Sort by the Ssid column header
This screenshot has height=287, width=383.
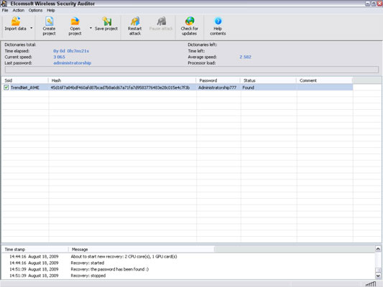[25, 80]
